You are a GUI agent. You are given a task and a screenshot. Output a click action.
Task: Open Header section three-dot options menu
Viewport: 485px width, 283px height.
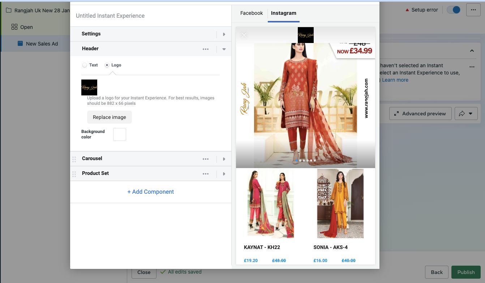[x=206, y=49]
